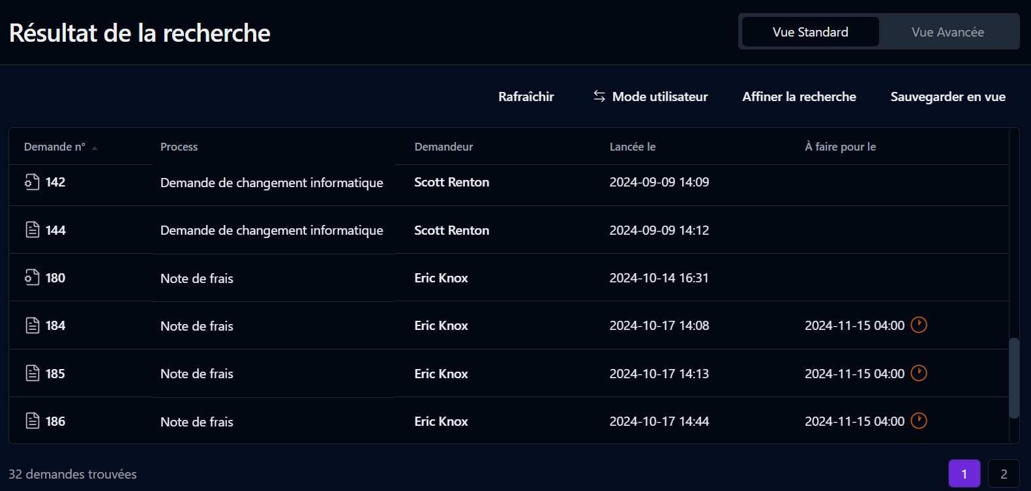
Task: Click the document icon beside request 184
Action: [32, 325]
